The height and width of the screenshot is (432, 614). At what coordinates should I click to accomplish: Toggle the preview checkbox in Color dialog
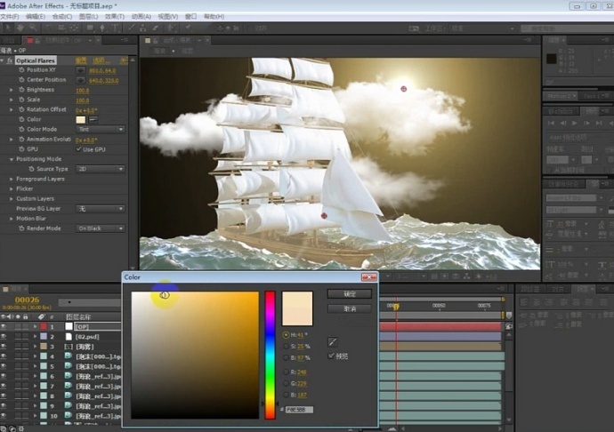pyautogui.click(x=331, y=356)
